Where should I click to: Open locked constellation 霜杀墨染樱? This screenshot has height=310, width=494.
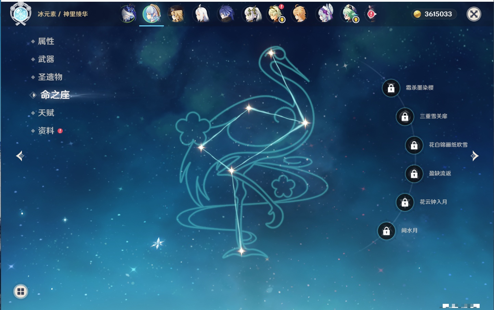pyautogui.click(x=391, y=88)
